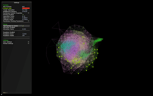Click the small icon below the Settings panel
The height and width of the screenshot is (96, 153).
coord(2,94)
